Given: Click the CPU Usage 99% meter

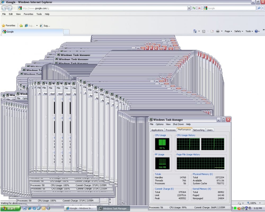Looking at the screenshot, I should [162, 144].
